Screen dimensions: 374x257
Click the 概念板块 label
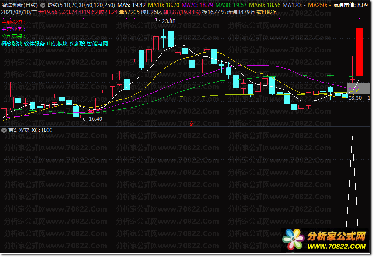(12, 44)
